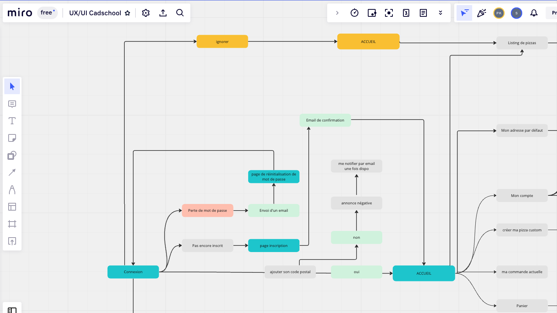Select the Connexion node on canvas

133,272
